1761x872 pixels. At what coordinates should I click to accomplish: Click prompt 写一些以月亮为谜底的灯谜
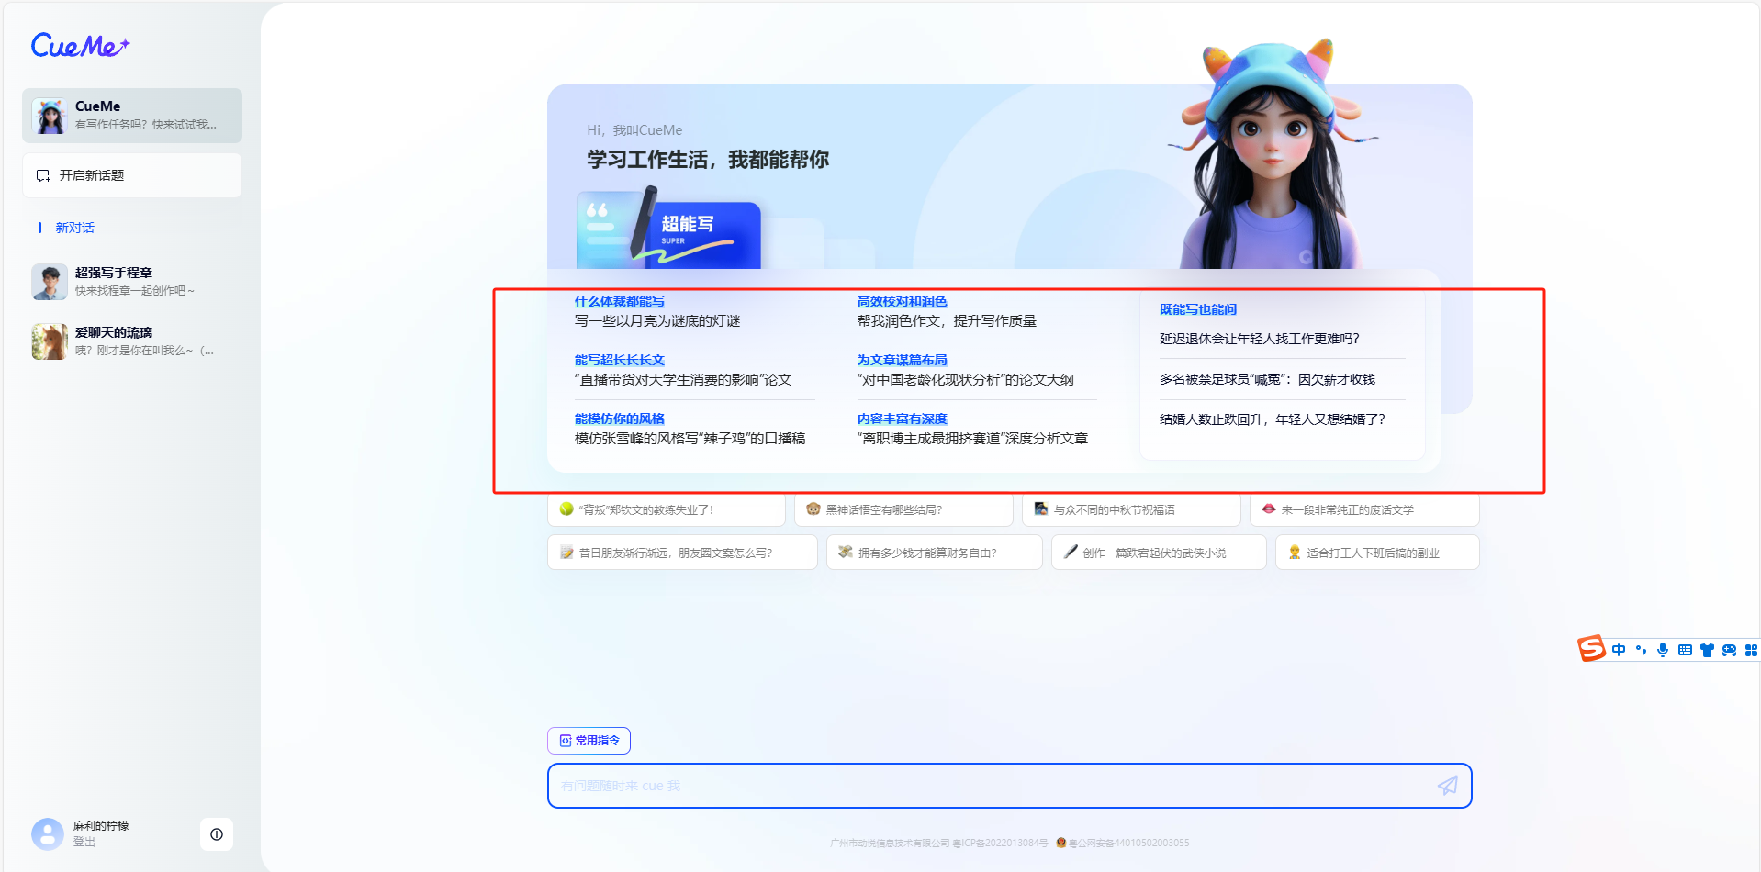[x=657, y=321]
